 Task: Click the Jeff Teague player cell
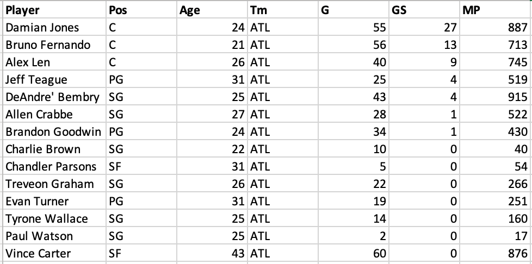pos(54,79)
